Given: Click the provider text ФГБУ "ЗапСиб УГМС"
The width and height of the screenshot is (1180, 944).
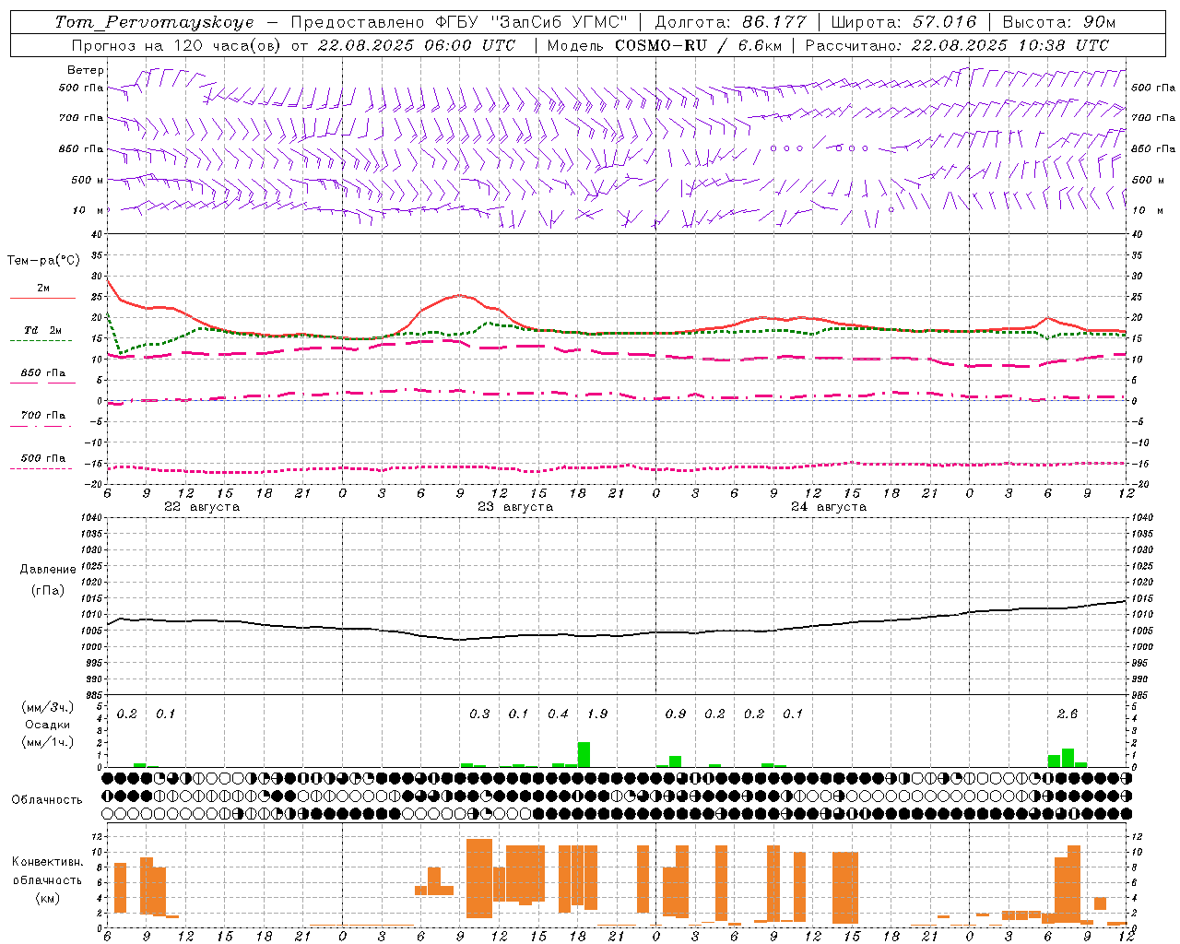Looking at the screenshot, I should click(x=531, y=22).
